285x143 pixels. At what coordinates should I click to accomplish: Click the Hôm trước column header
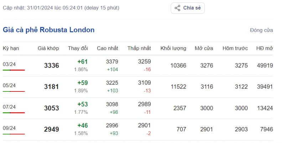tap(235, 48)
